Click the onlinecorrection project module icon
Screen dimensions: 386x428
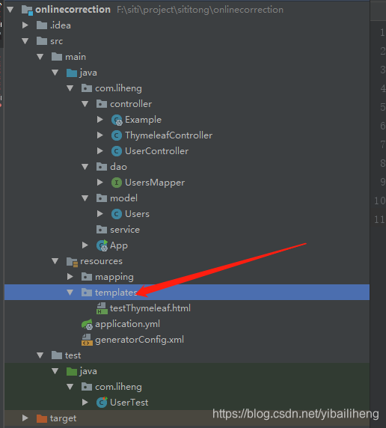tap(27, 10)
